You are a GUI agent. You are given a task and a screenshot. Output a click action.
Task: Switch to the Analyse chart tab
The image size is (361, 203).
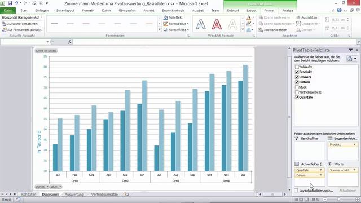pyautogui.click(x=288, y=10)
